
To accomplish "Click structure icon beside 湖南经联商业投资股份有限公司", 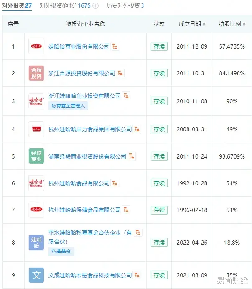I will [132, 156].
